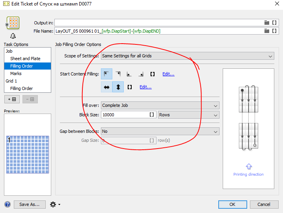Click brackets icon in Gap Size field
283x213 pixels.
tap(152, 141)
